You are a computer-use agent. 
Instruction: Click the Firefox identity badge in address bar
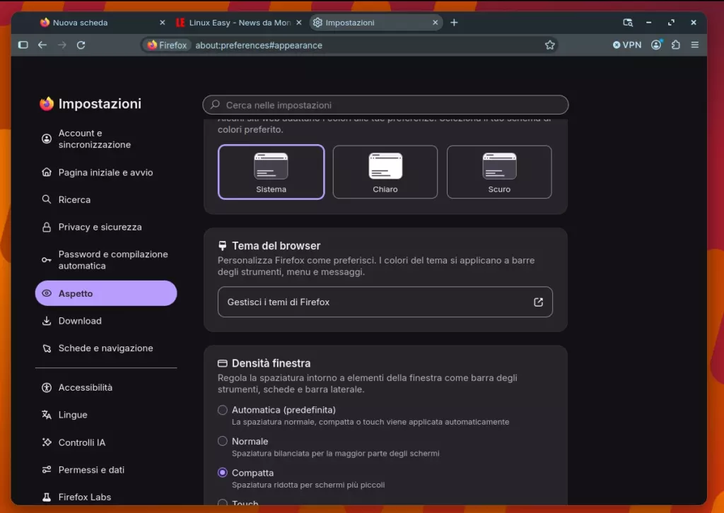[x=167, y=45]
